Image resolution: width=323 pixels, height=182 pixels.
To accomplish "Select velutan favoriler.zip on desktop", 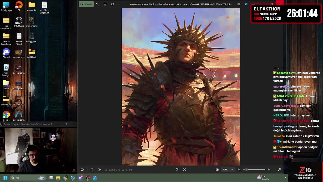I will (6, 39).
